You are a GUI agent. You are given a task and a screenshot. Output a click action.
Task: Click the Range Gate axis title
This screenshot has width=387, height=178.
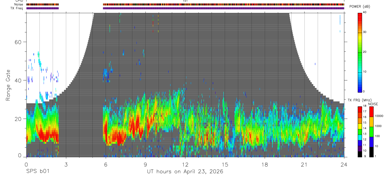click(x=8, y=85)
